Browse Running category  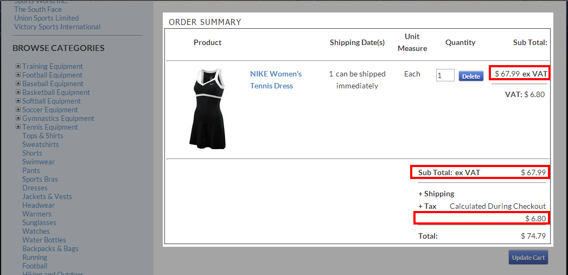pyautogui.click(x=35, y=258)
